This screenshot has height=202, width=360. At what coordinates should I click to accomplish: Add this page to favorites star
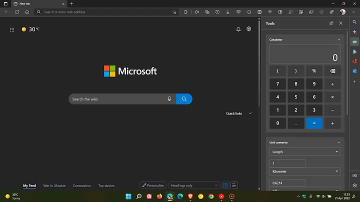tap(174, 12)
